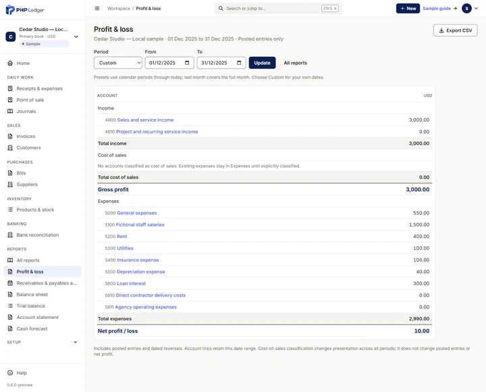Go to Balance sheet report
Screen dimensions: 486x392
(x=43, y=294)
